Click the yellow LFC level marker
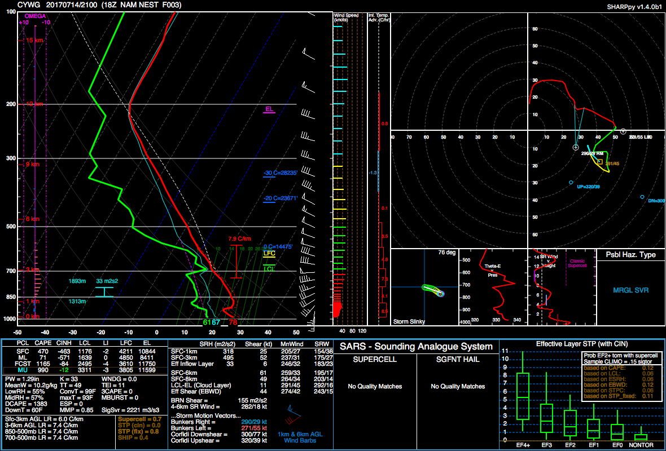The width and height of the screenshot is (666, 451). [269, 254]
